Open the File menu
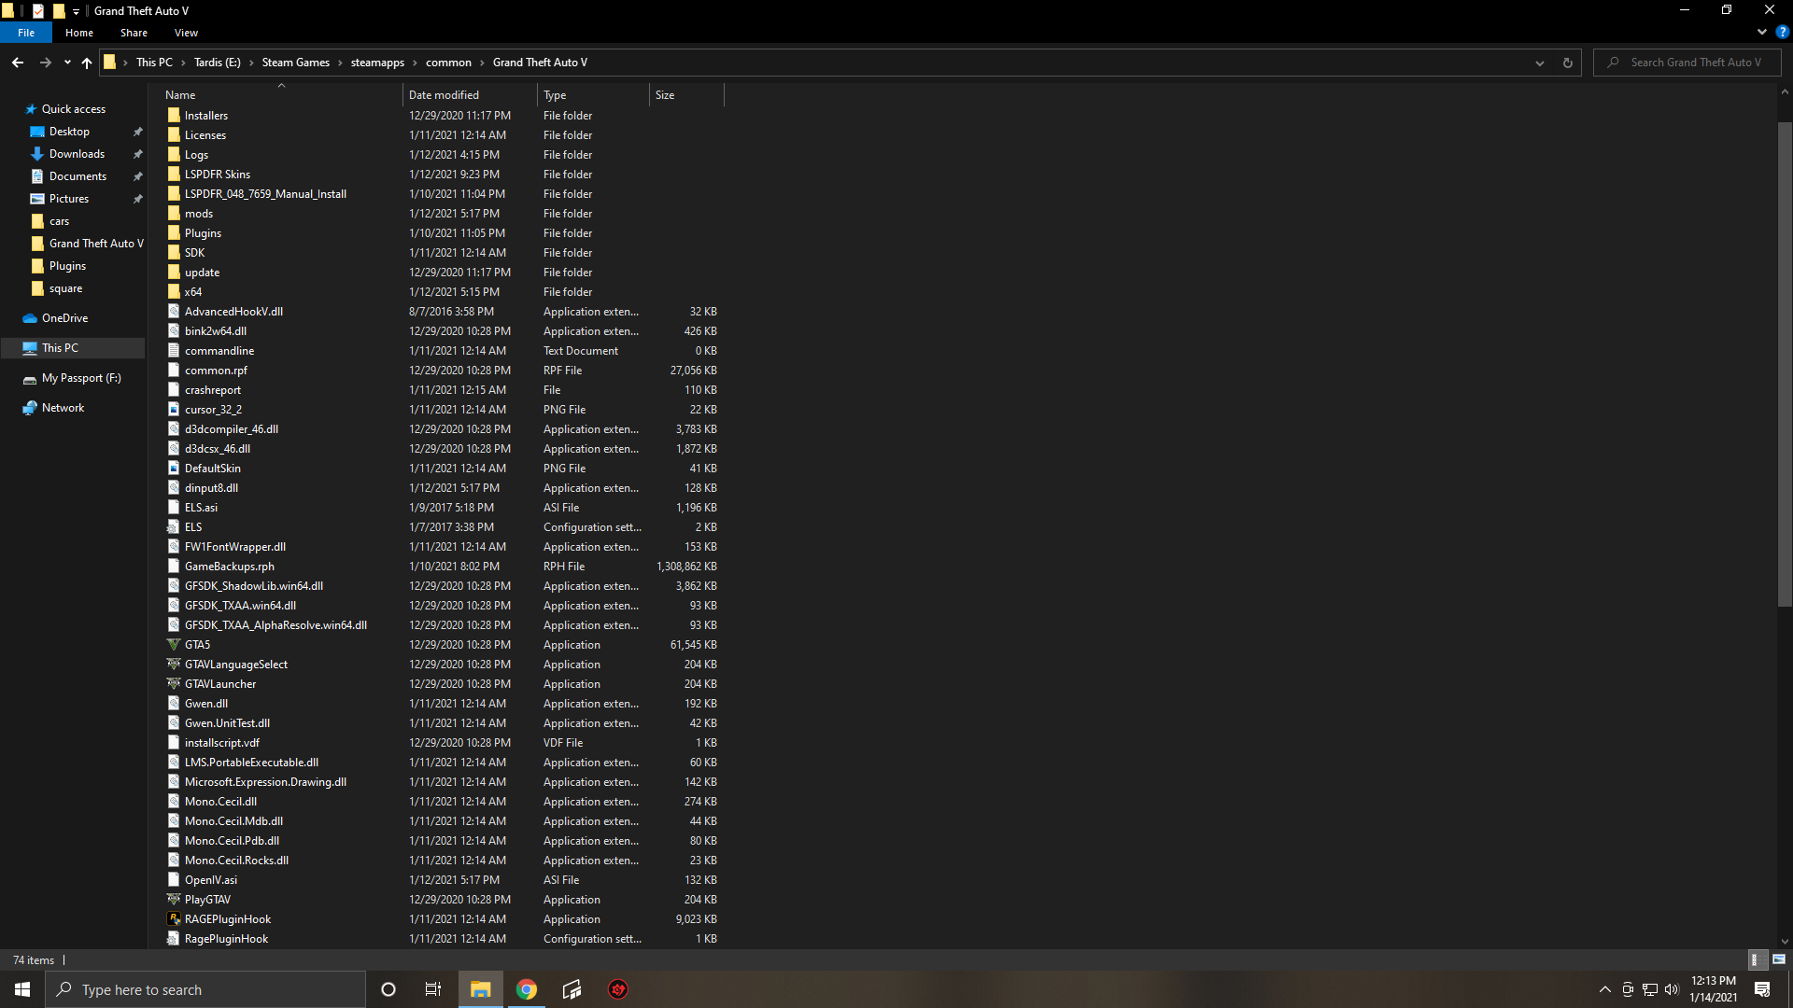Screen dimensions: 1793x1008 pyautogui.click(x=26, y=33)
